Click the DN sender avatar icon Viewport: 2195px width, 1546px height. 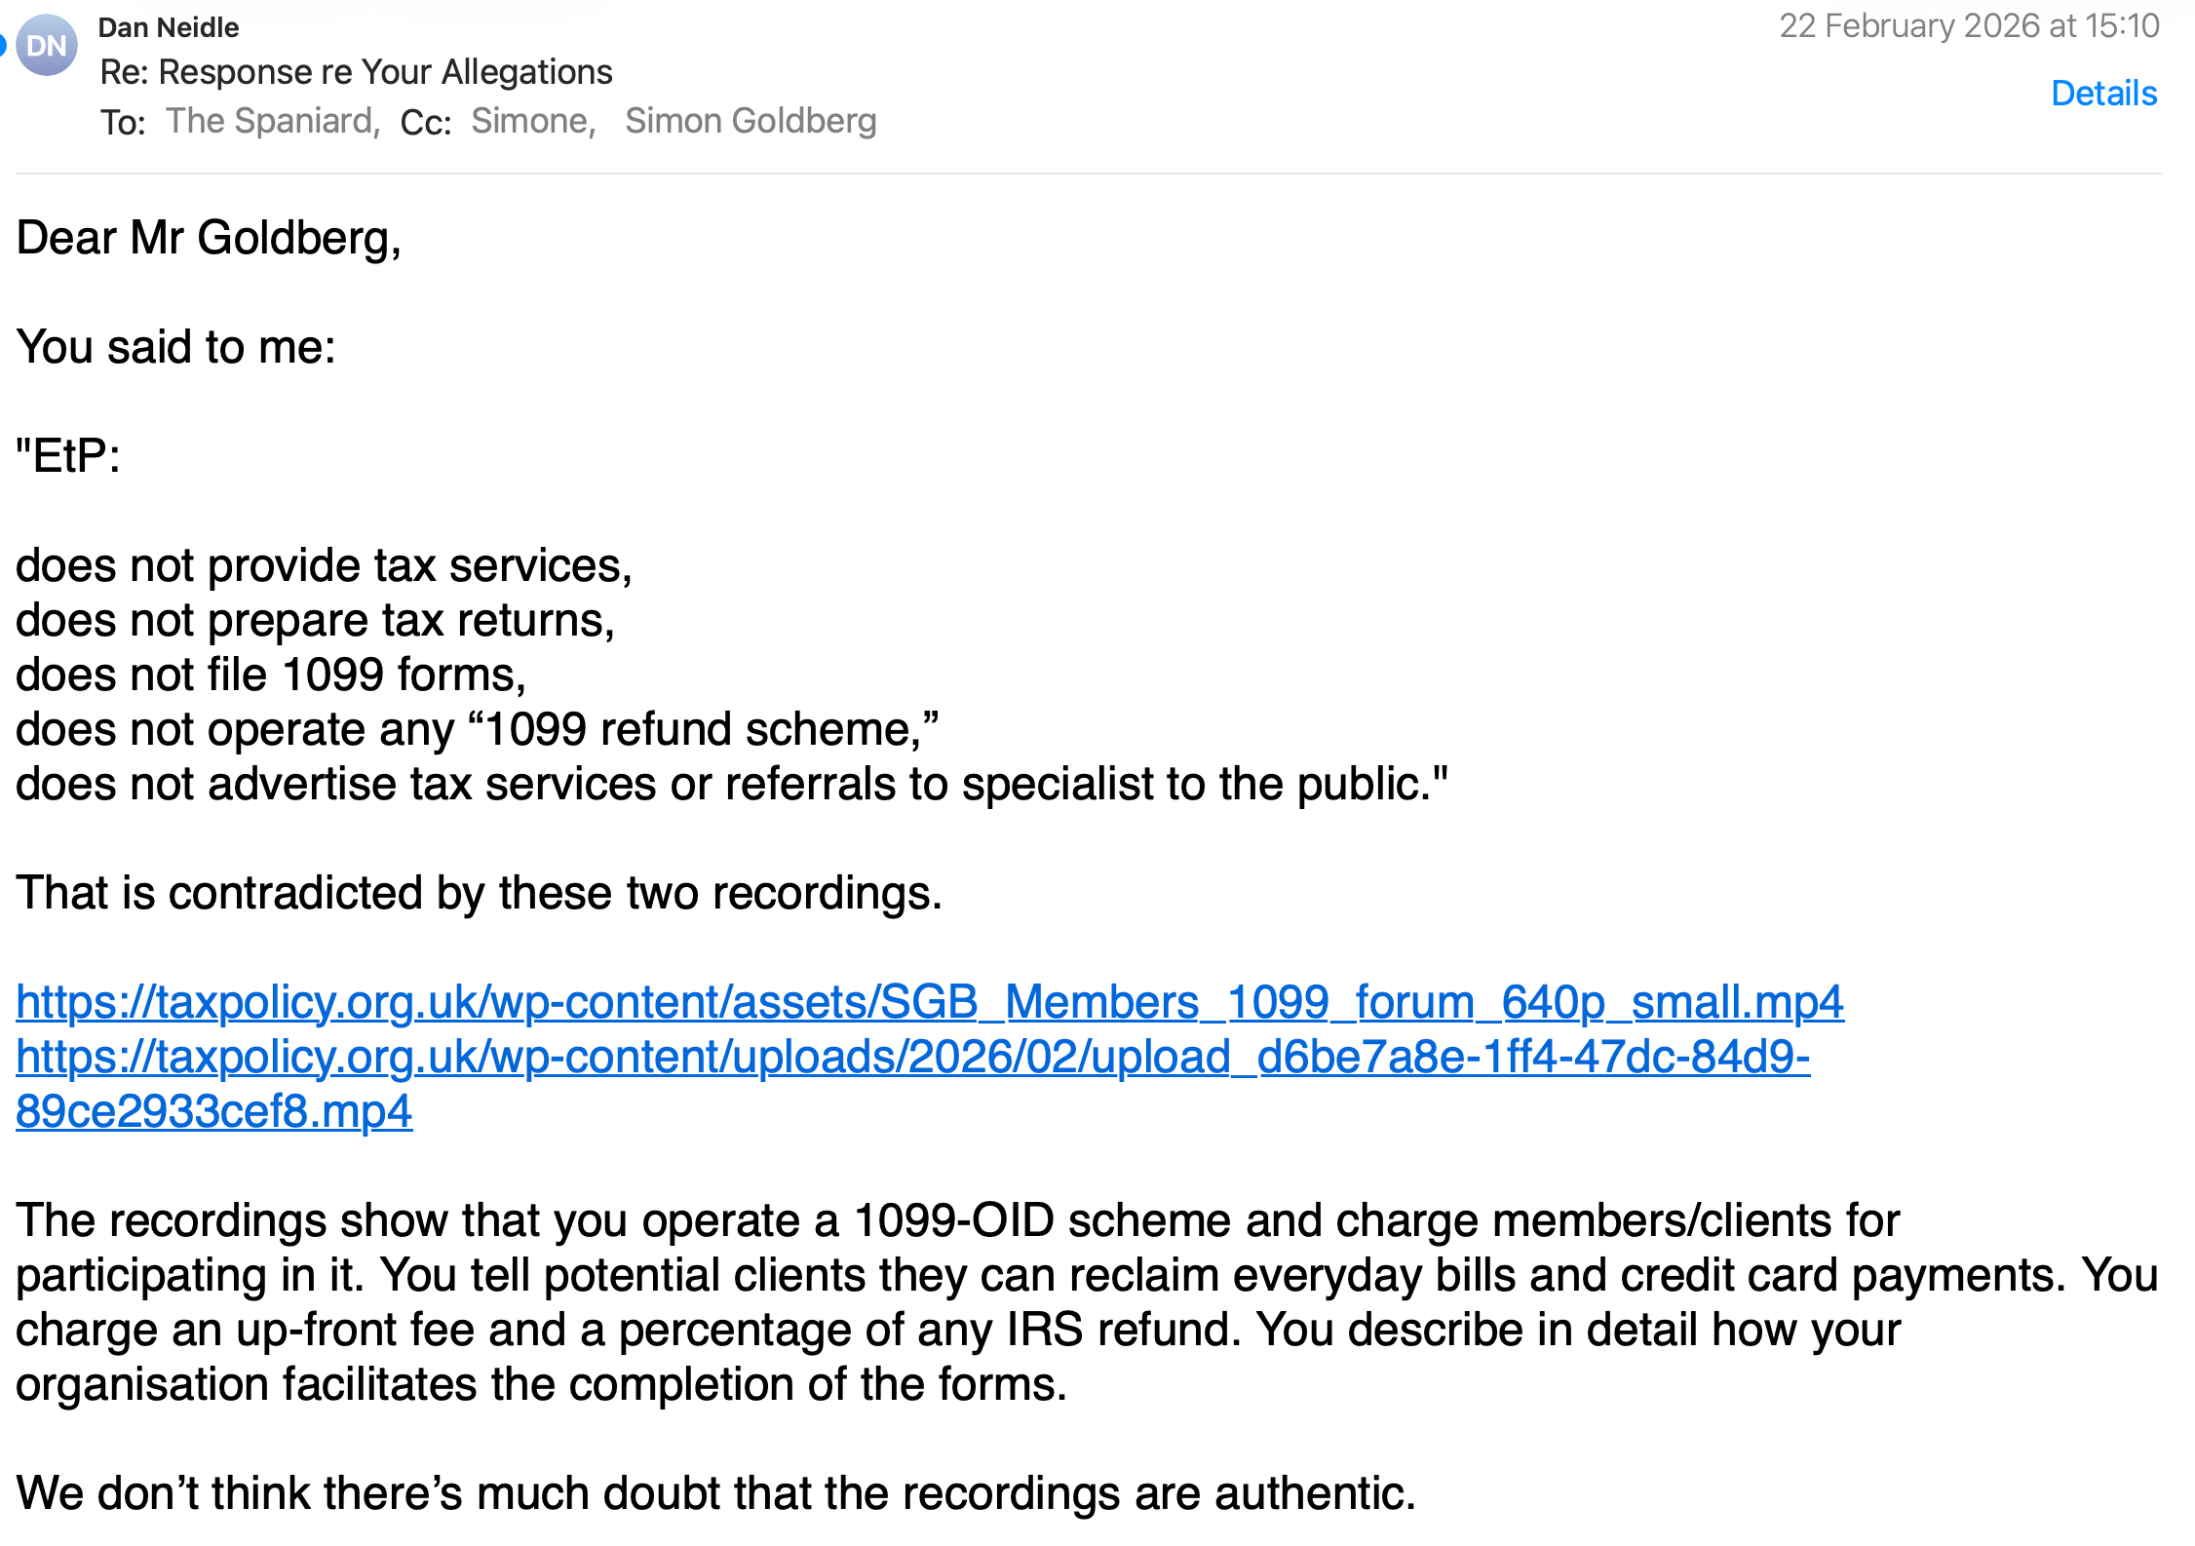47,45
